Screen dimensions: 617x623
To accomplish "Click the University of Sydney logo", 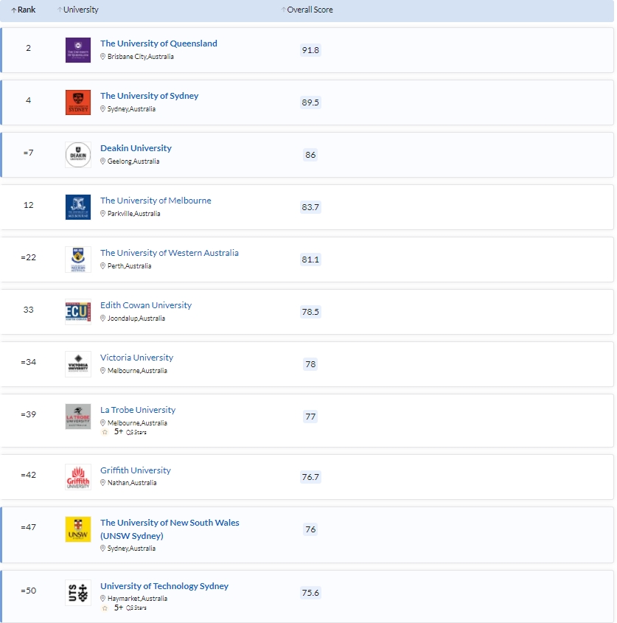I will (78, 102).
